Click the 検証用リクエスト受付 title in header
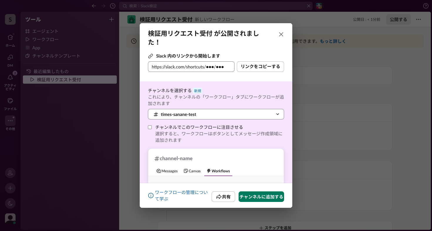 (x=166, y=19)
